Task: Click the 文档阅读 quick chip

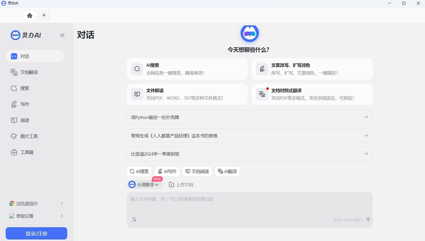Action: tap(197, 171)
